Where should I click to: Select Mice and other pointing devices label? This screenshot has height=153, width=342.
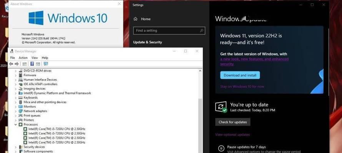pos(45,102)
